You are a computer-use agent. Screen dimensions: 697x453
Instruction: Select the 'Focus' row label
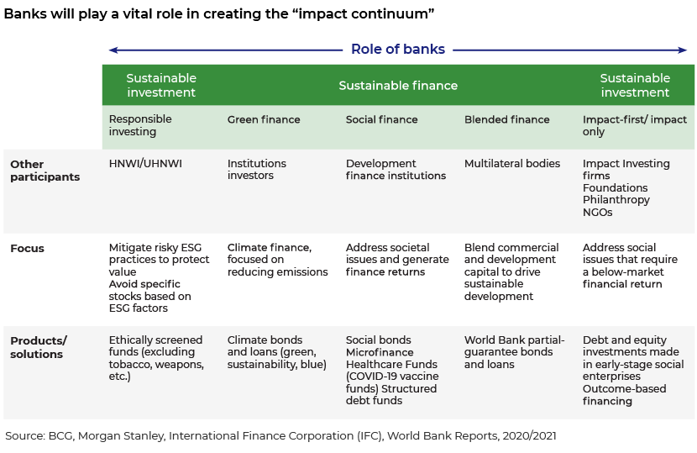pyautogui.click(x=27, y=248)
